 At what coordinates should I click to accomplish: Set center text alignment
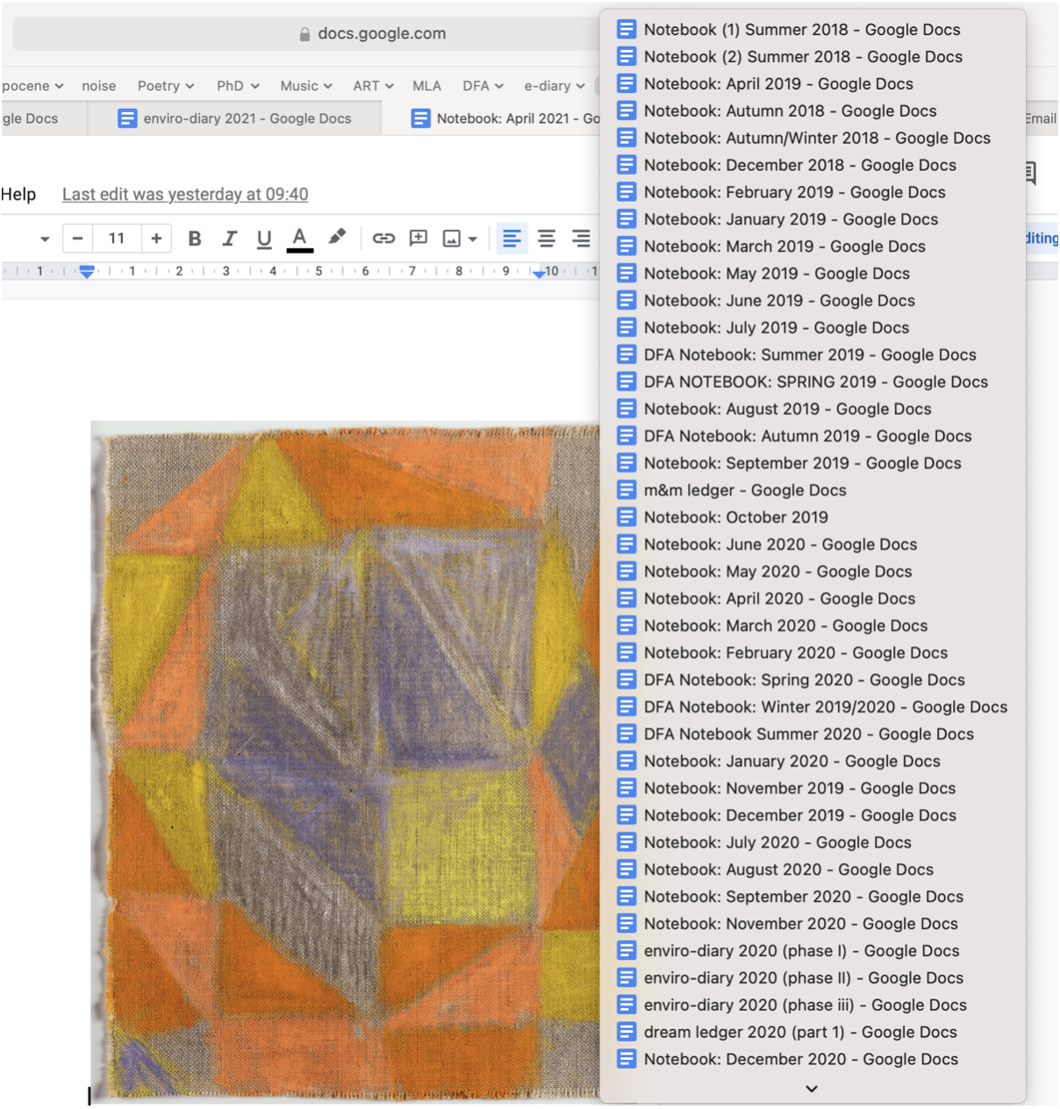(546, 239)
